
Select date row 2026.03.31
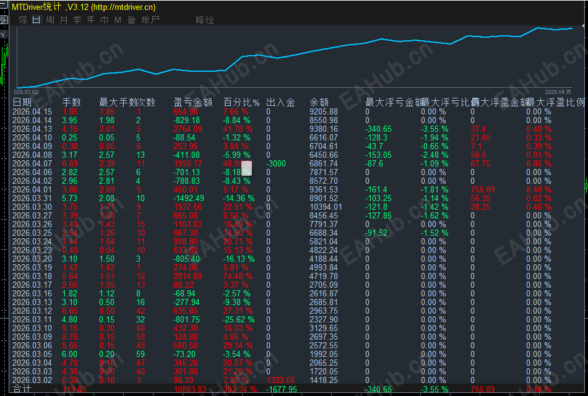(32, 199)
